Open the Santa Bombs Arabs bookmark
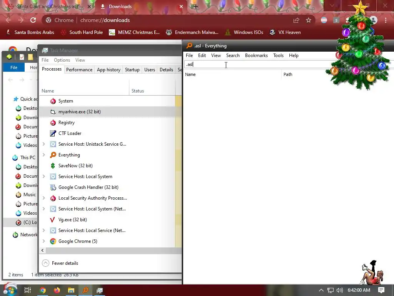The image size is (394, 296). (30, 32)
